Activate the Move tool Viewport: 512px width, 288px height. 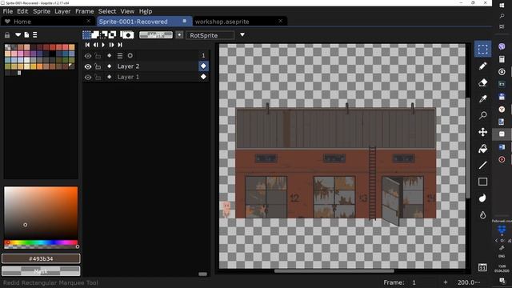(x=482, y=132)
